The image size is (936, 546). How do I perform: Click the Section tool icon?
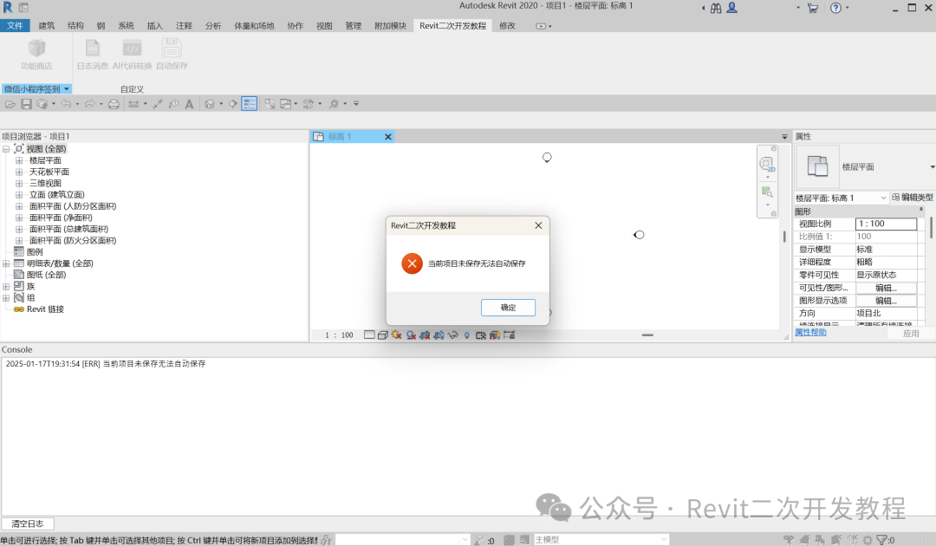(x=233, y=104)
